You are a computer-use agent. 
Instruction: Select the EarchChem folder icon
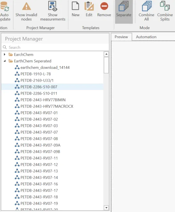pyautogui.click(x=11, y=54)
